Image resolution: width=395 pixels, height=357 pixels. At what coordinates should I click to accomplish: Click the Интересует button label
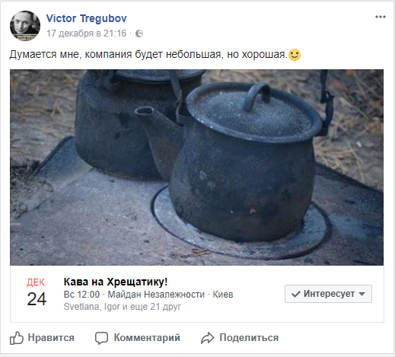pos(329,294)
